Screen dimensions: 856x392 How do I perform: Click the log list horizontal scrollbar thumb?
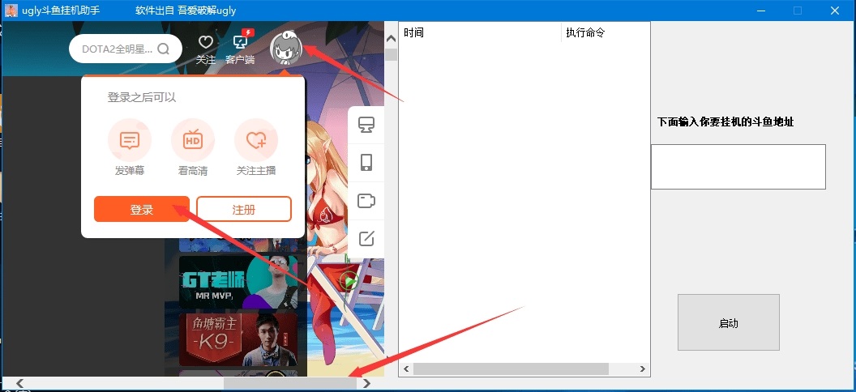(511, 369)
